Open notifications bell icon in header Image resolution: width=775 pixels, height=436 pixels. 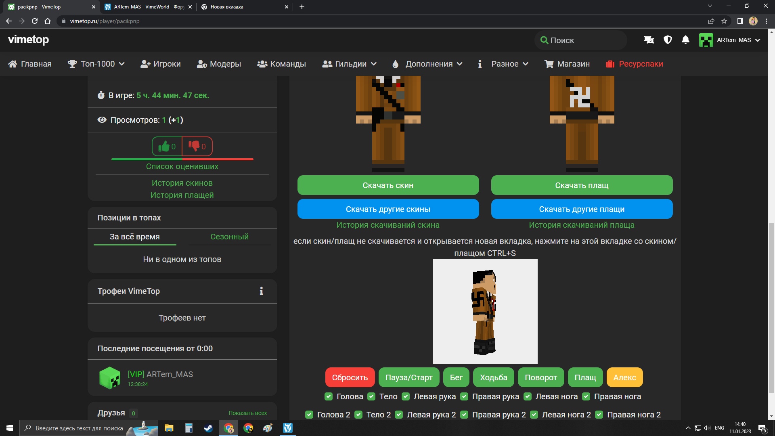click(x=685, y=40)
